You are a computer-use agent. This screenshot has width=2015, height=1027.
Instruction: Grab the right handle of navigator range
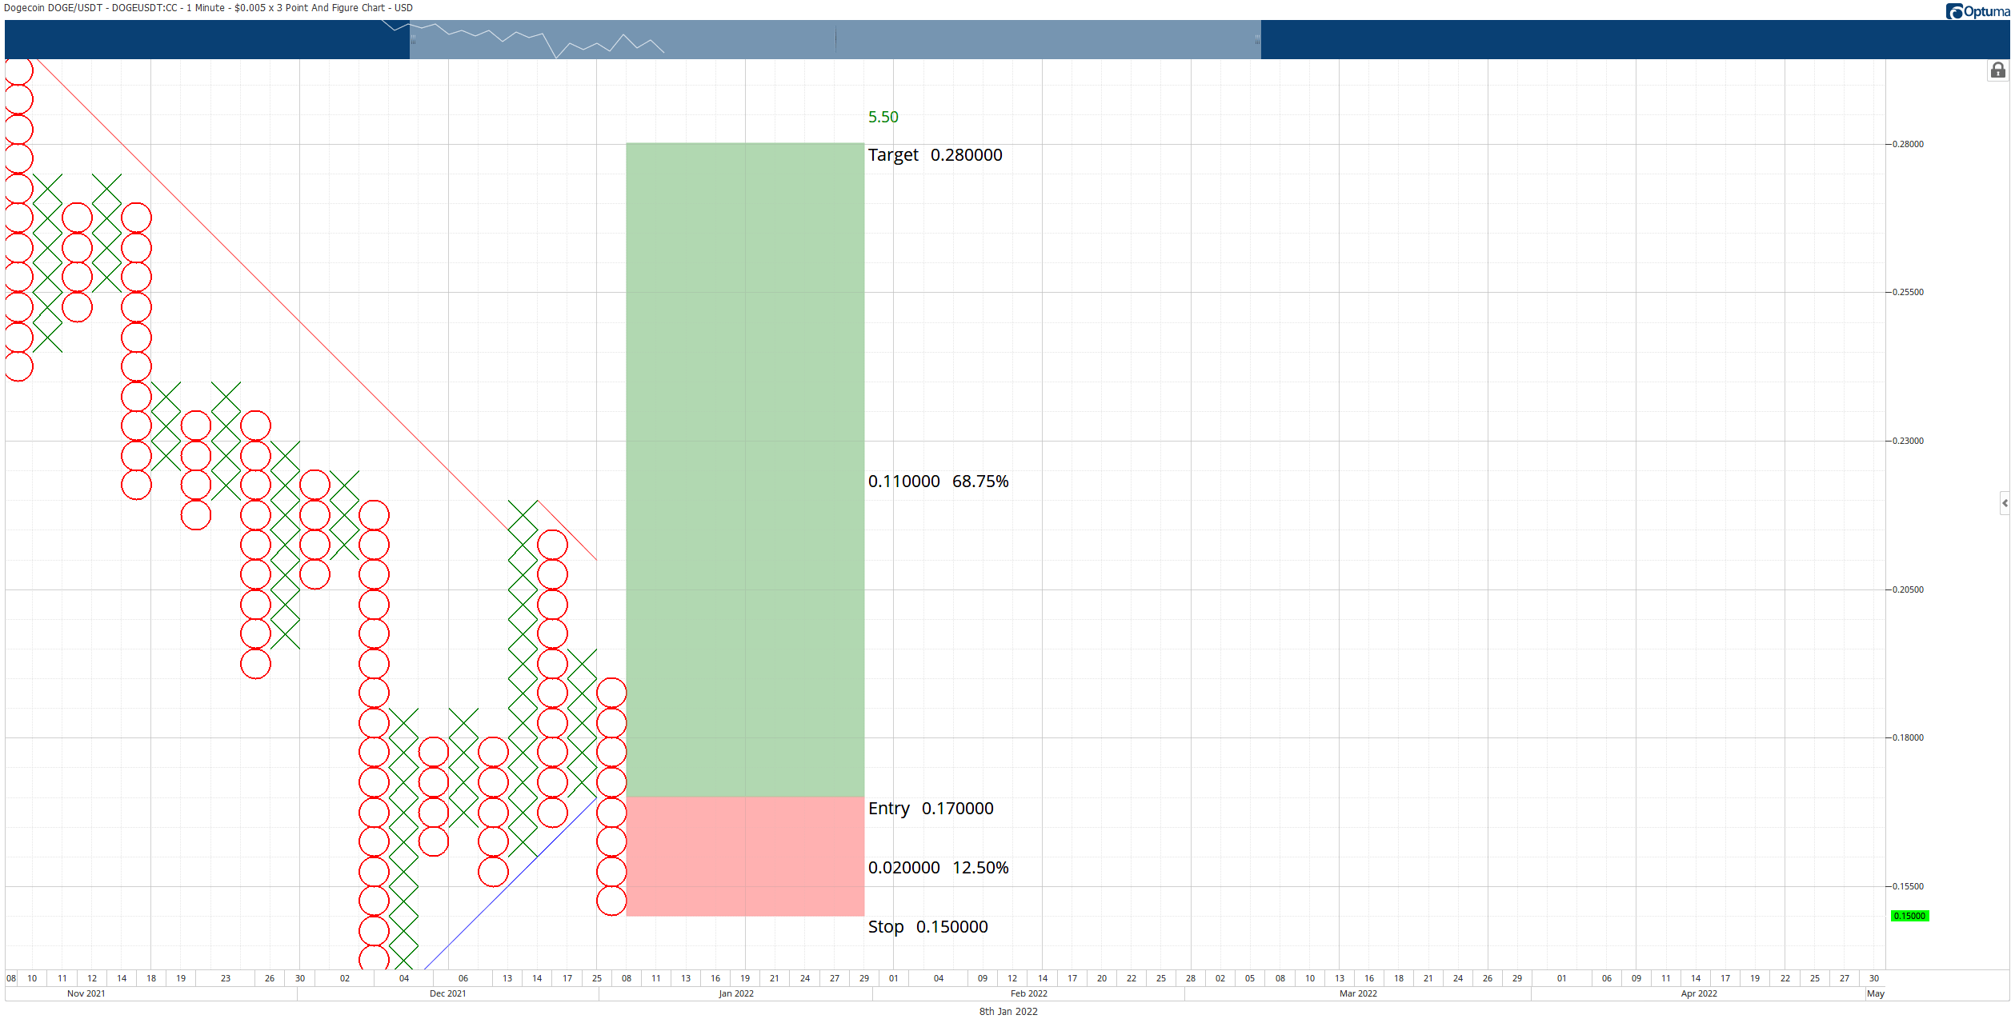pos(1257,39)
